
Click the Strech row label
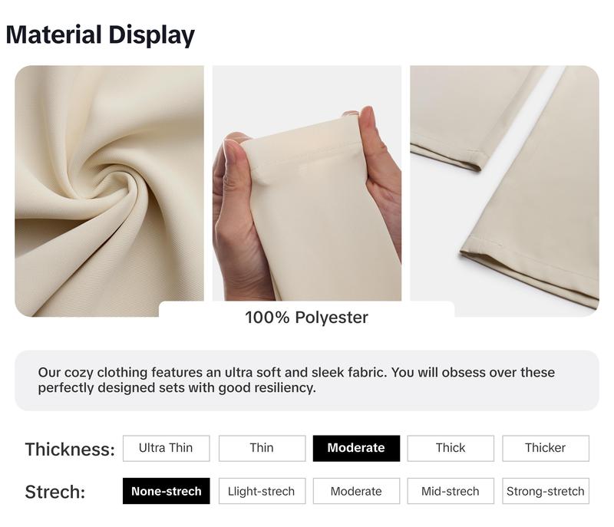click(x=55, y=492)
